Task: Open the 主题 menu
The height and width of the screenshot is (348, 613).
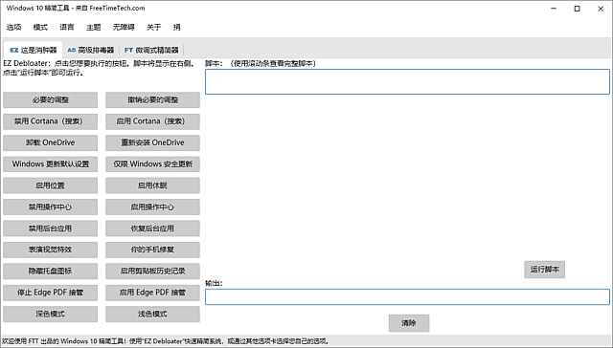Action: click(x=94, y=28)
